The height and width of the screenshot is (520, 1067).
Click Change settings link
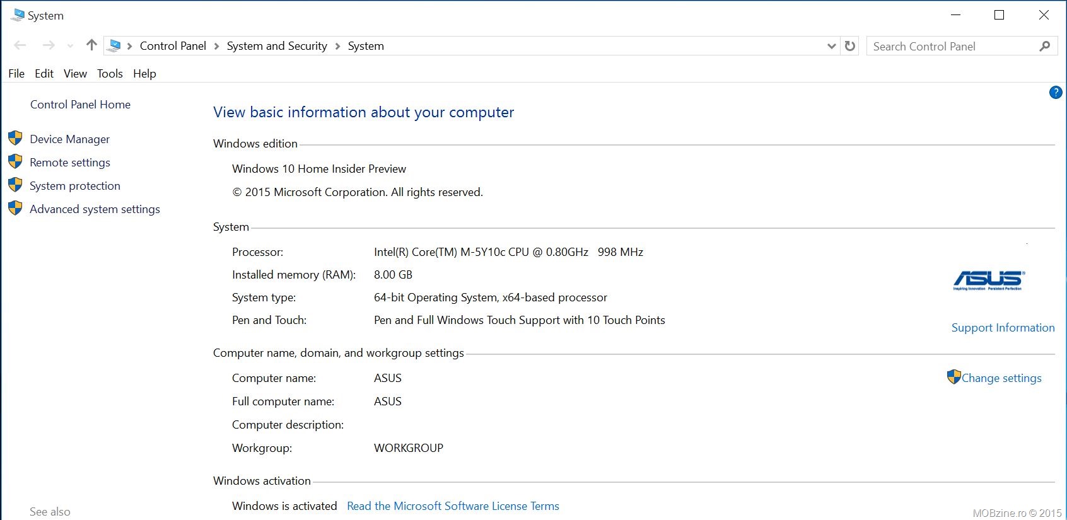1001,378
